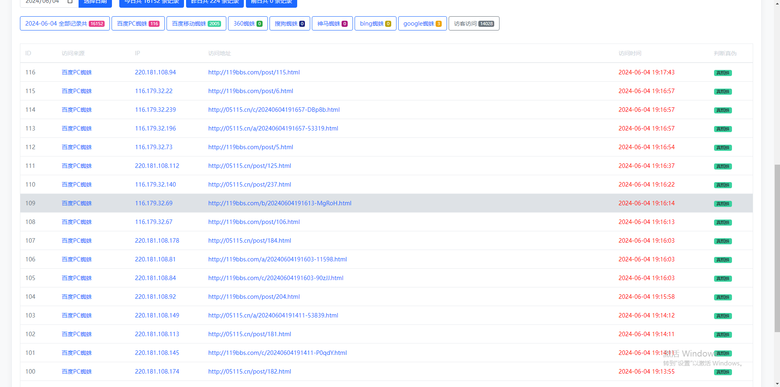Screen dimensions: 780x387
Task: Click 真蜘蛛 badge in row 116
Action: coord(723,73)
